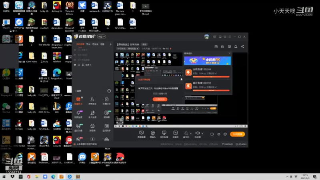Click the share icon above the preview
Image resolution: width=320 pixels, height=180 pixels.
pos(242,46)
